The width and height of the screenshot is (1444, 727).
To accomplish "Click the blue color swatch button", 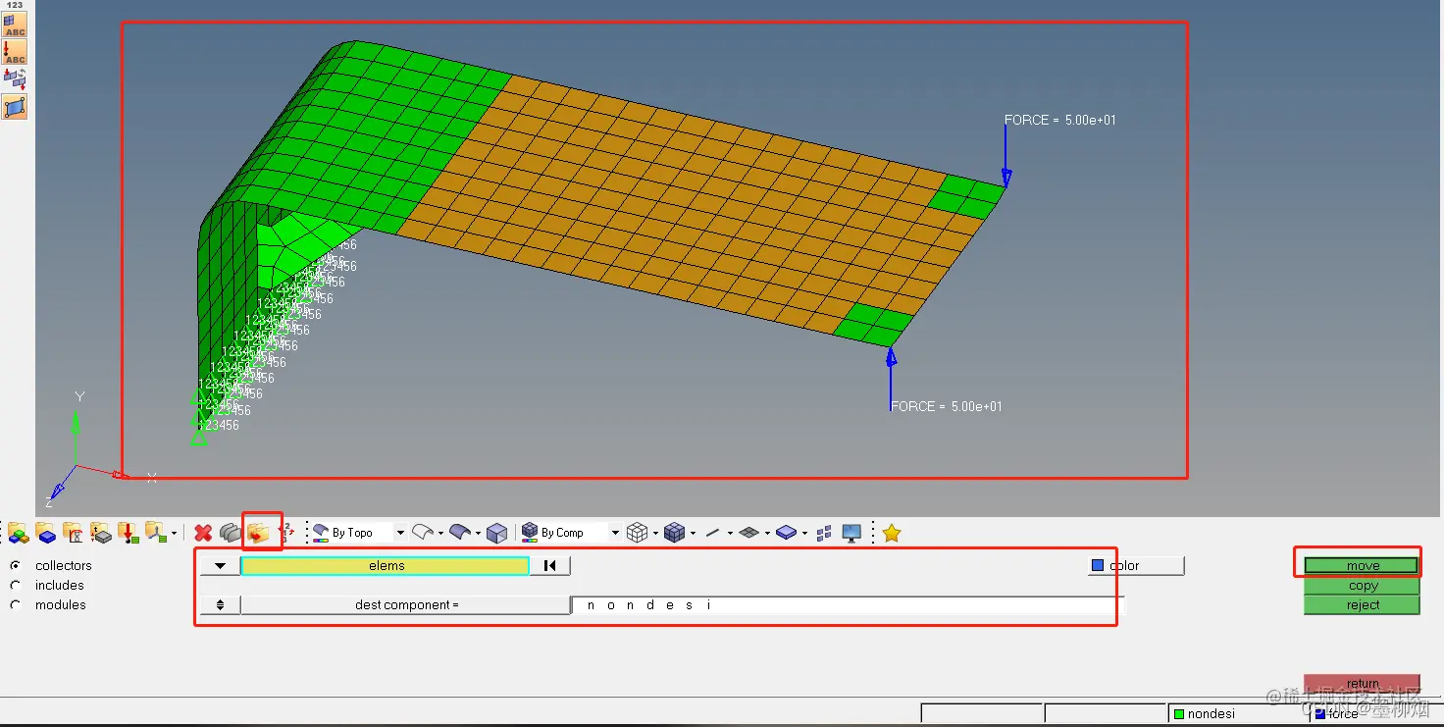I will pyautogui.click(x=1136, y=566).
